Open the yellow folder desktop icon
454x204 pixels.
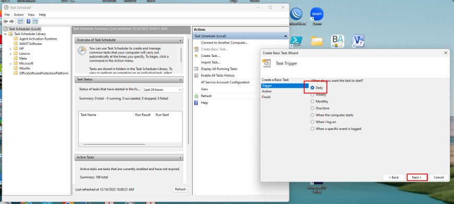click(x=317, y=41)
